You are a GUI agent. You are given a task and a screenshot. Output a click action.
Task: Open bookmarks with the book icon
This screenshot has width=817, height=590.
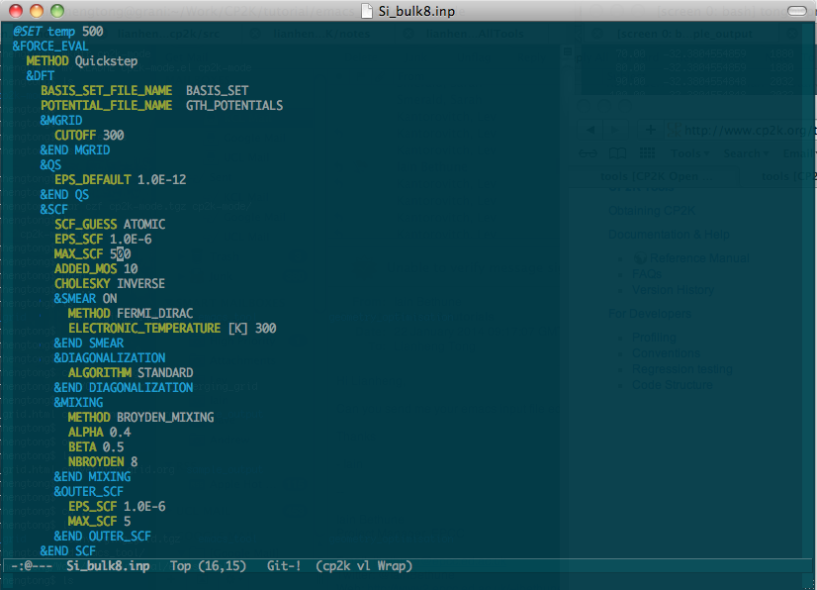click(617, 152)
